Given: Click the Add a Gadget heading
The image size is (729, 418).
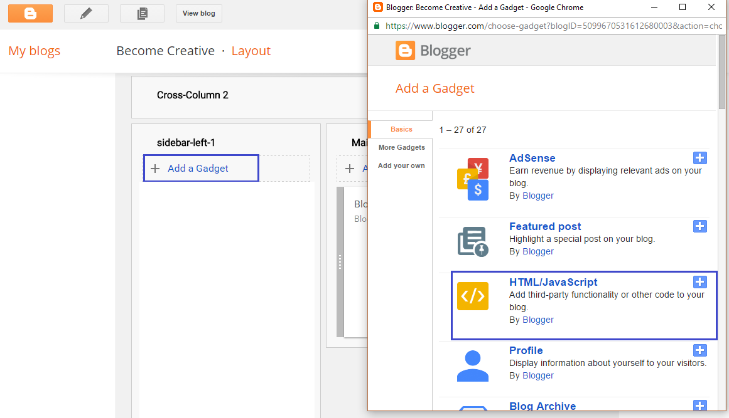Looking at the screenshot, I should pyautogui.click(x=435, y=88).
